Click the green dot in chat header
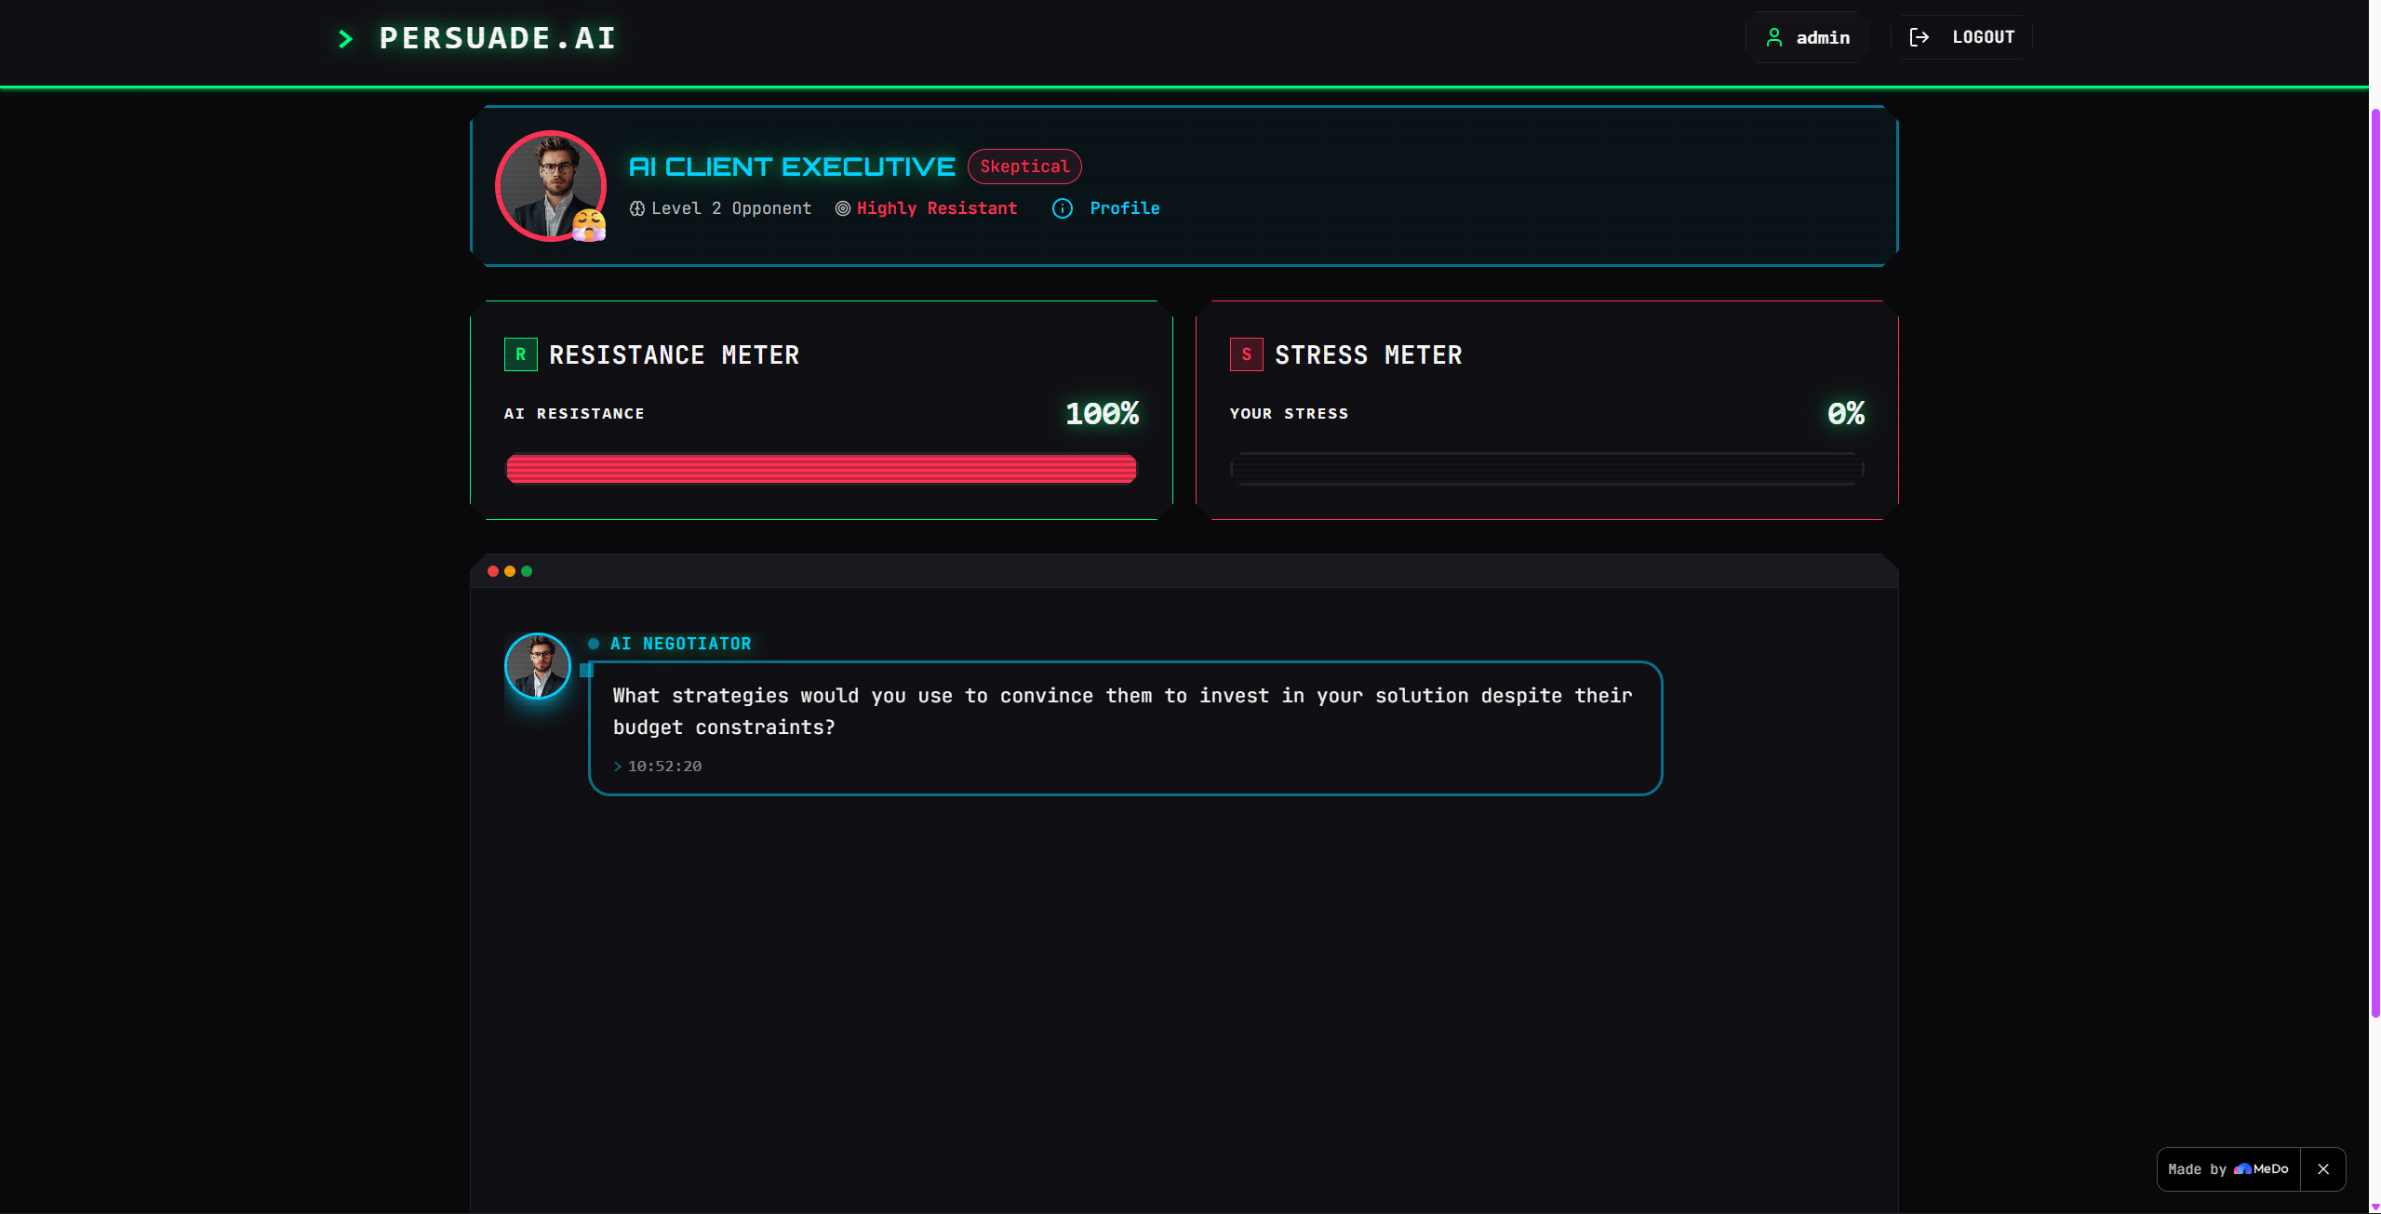 tap(527, 571)
